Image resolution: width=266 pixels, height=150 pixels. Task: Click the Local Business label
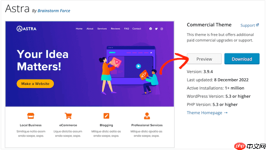pos(31,125)
